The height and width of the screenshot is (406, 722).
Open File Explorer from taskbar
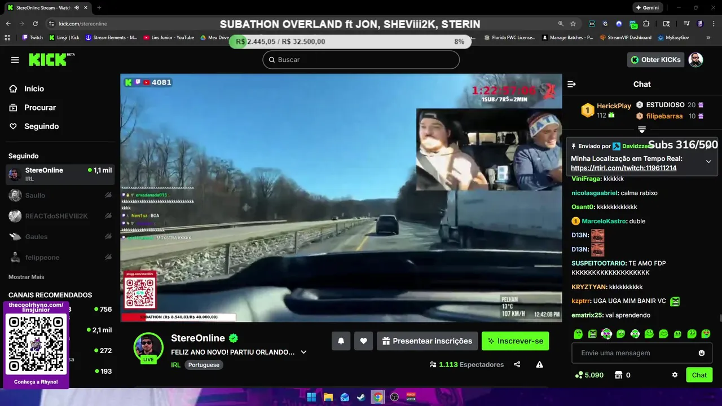[x=328, y=397]
